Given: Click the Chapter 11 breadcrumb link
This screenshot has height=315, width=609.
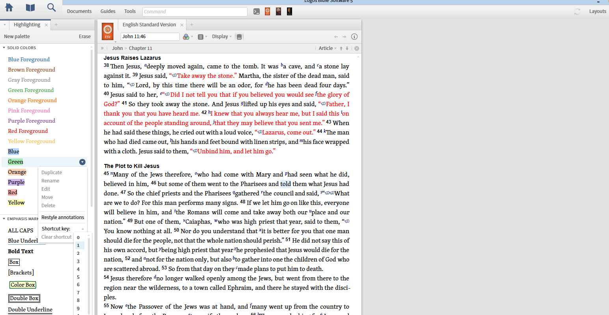Looking at the screenshot, I should (140, 48).
